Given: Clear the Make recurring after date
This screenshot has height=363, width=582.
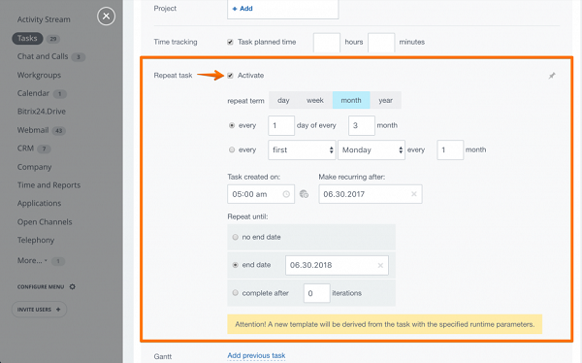Looking at the screenshot, I should 414,194.
